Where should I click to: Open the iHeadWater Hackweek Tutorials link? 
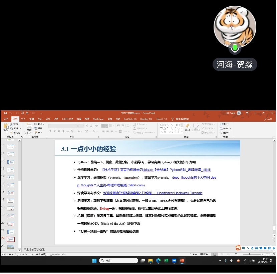(153, 193)
